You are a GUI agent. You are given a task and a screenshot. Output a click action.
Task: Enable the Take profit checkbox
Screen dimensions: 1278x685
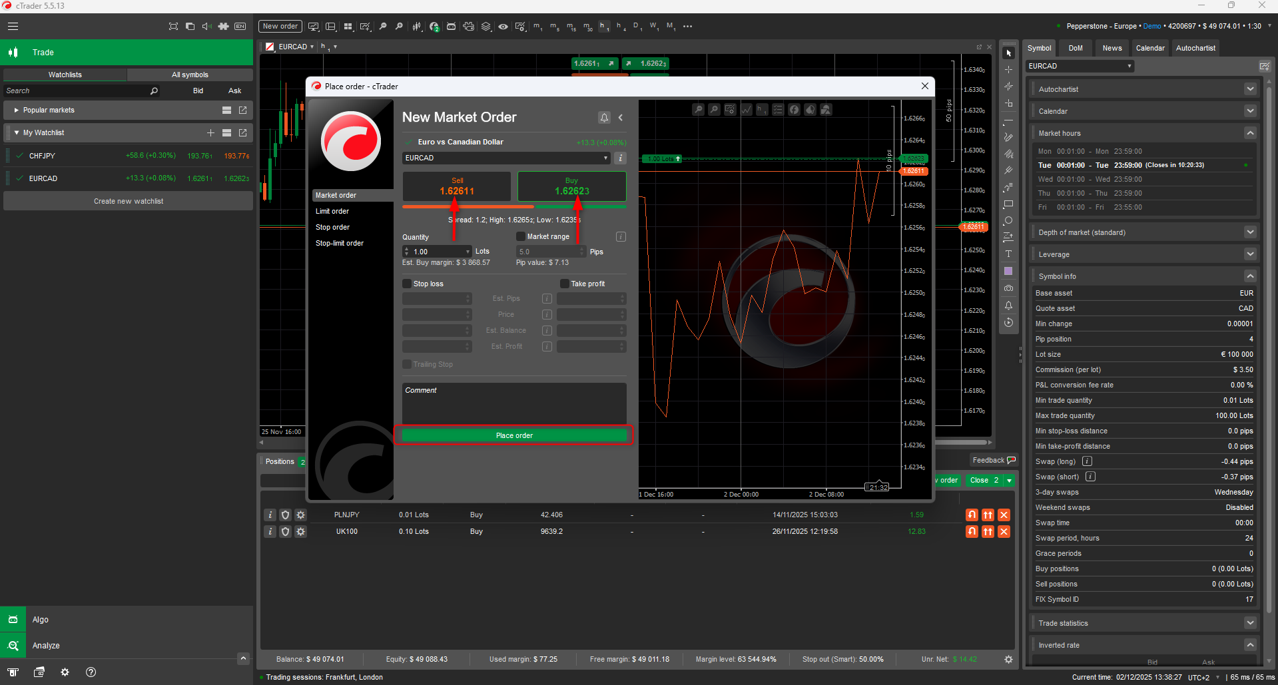point(564,284)
